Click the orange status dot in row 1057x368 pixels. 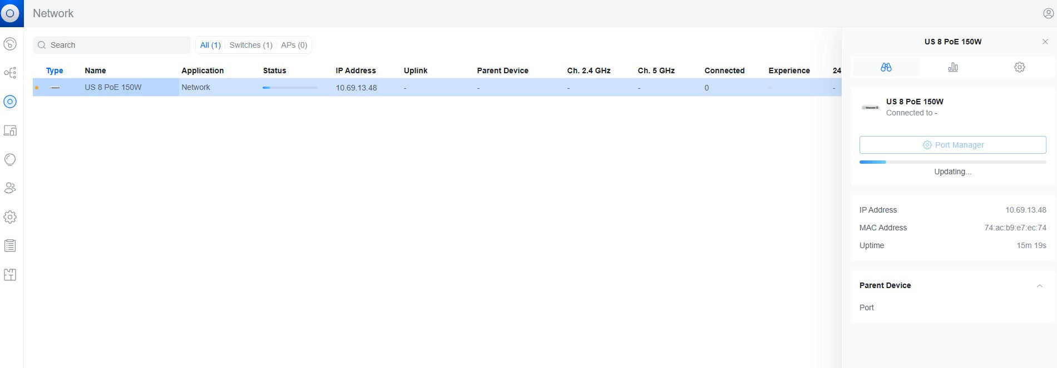pyautogui.click(x=37, y=88)
